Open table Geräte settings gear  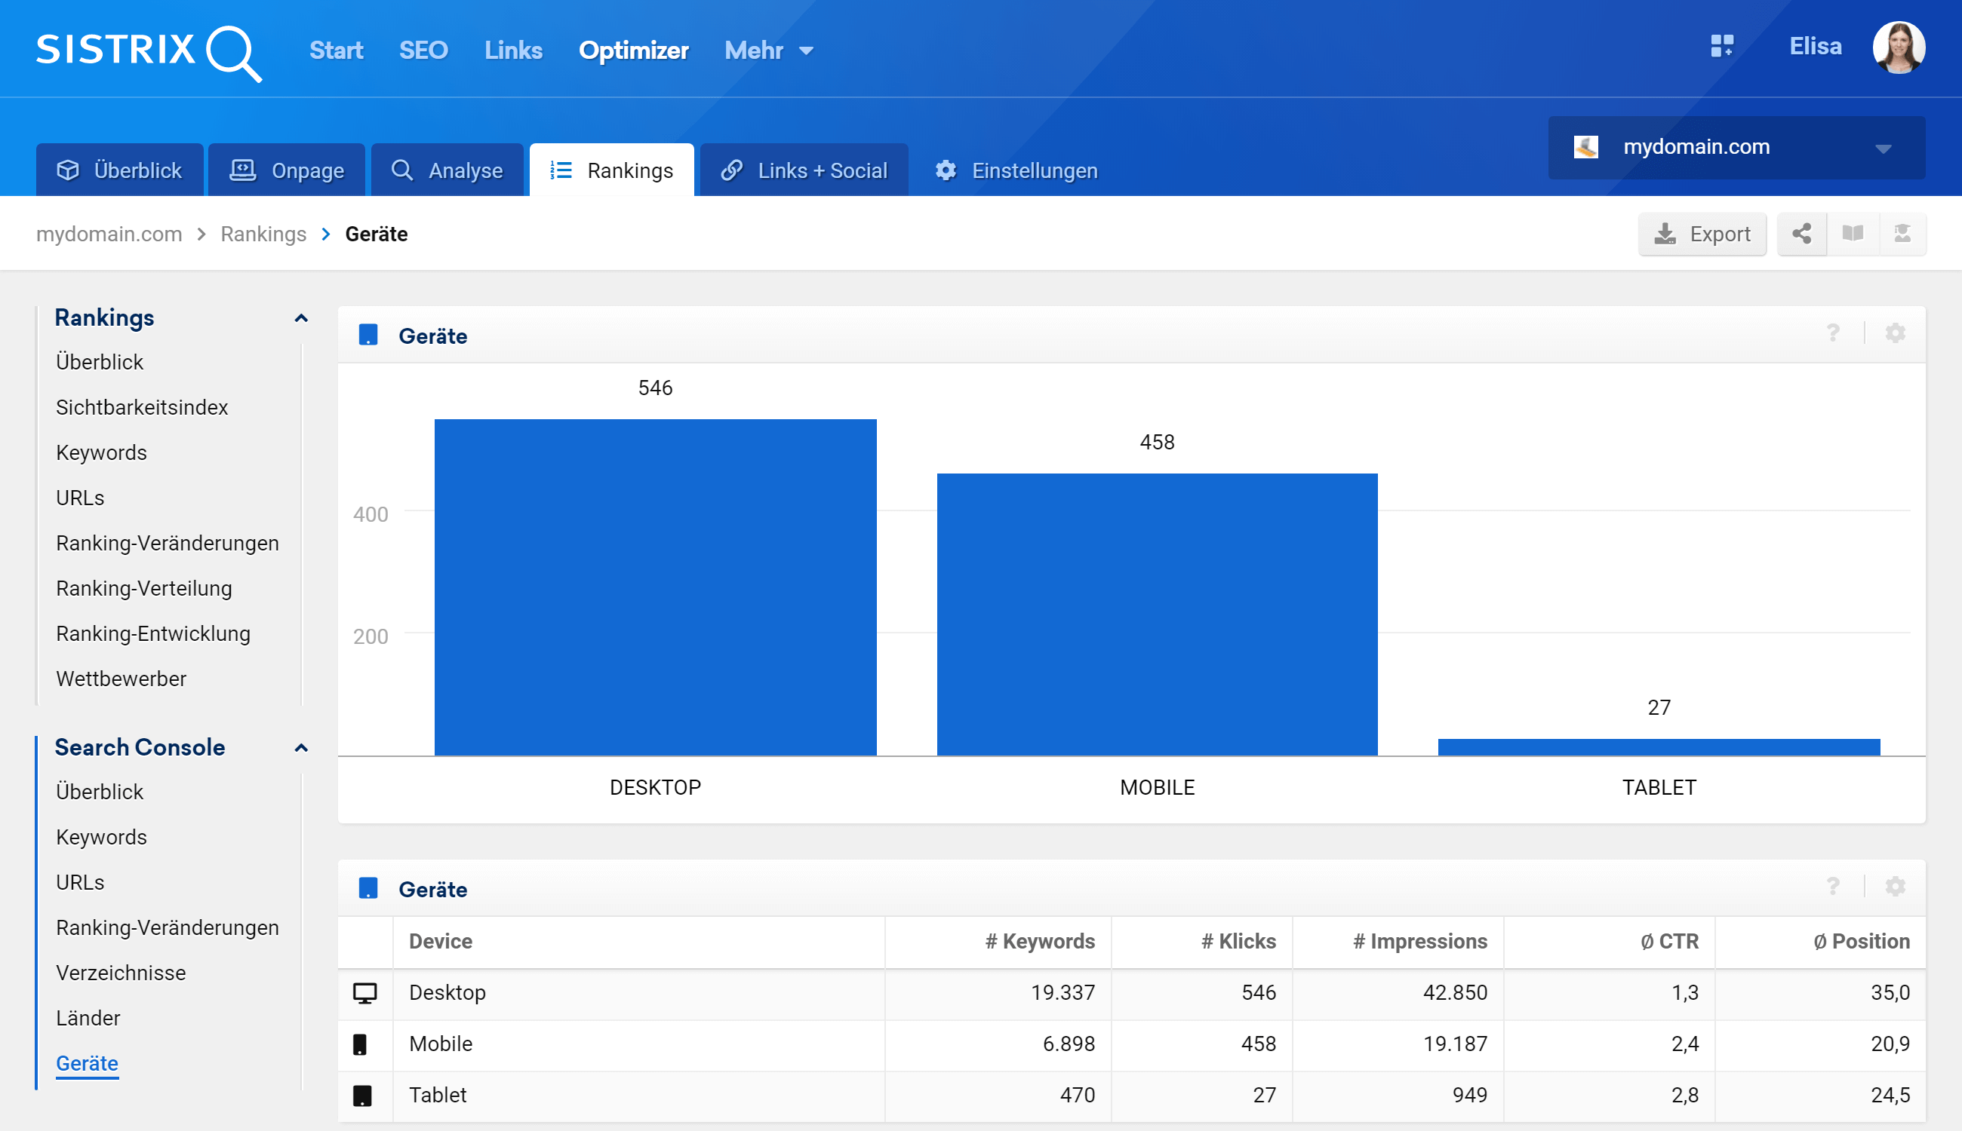[1895, 887]
